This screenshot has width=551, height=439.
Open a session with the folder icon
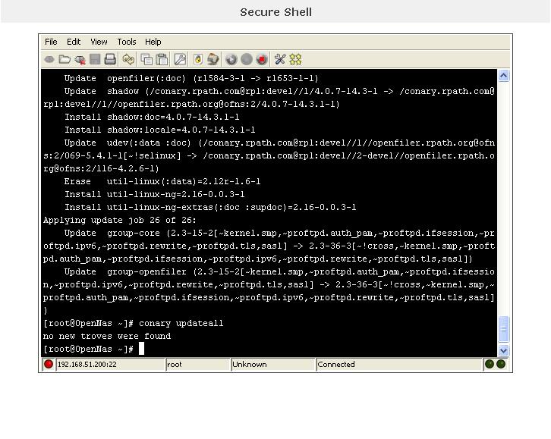tap(65, 59)
